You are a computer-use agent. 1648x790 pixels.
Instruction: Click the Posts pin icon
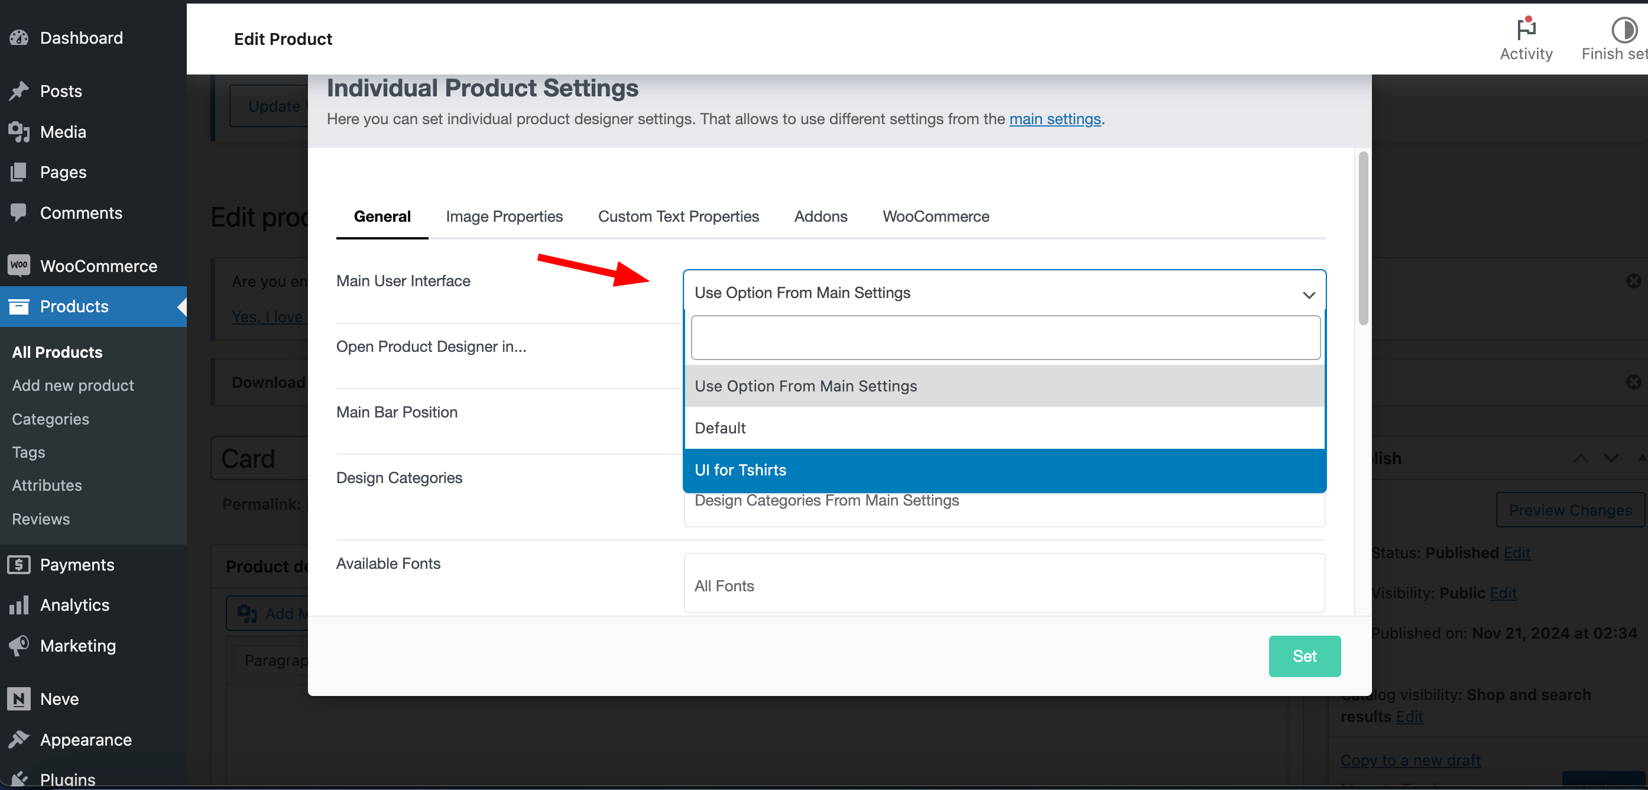point(19,91)
